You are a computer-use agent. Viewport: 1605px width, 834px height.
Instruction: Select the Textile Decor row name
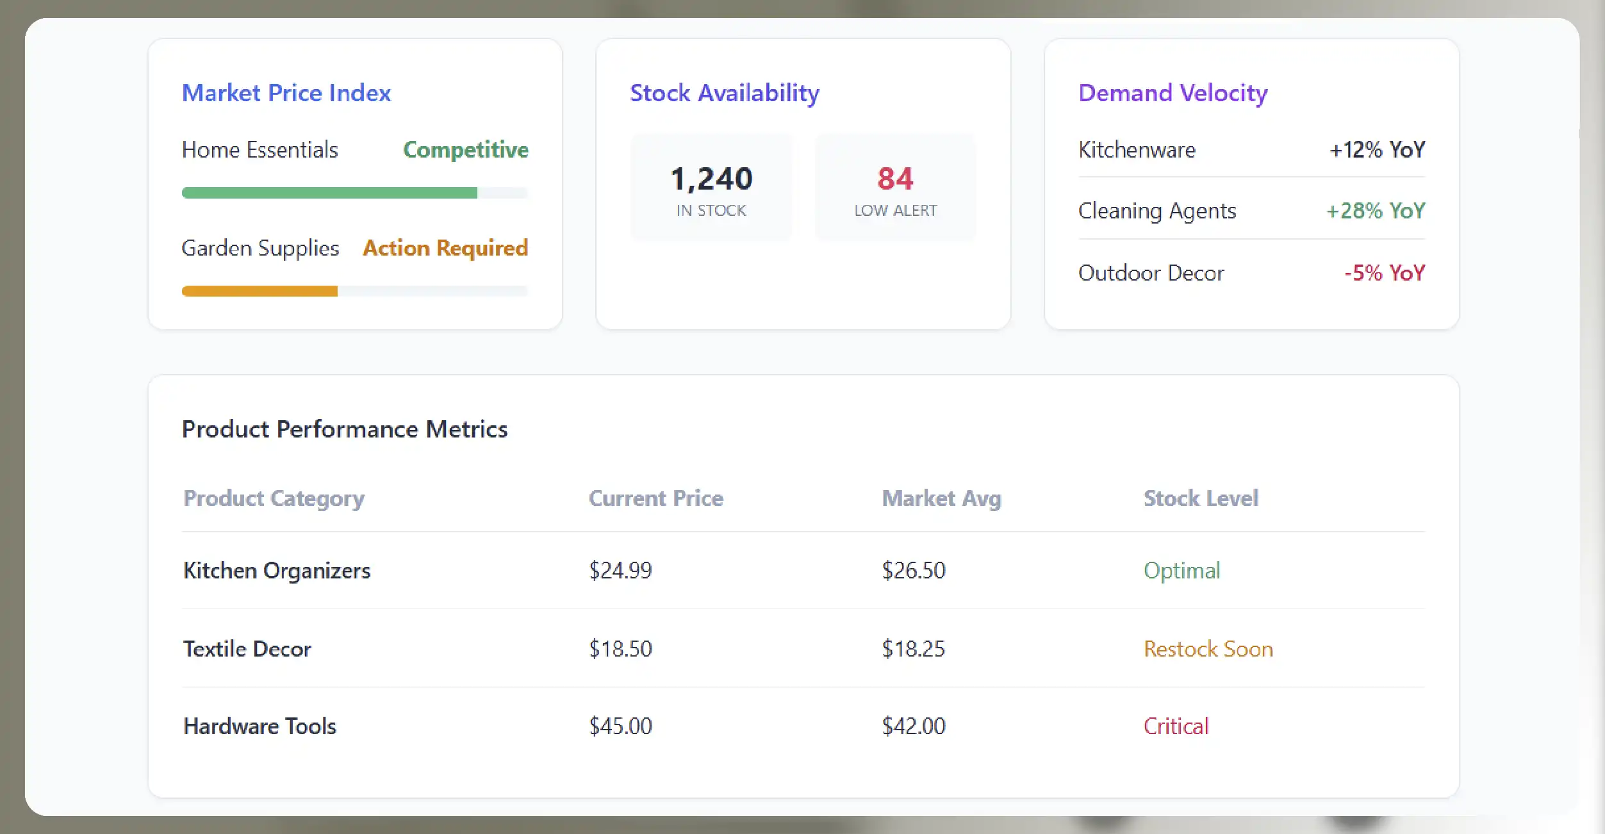[x=247, y=649]
